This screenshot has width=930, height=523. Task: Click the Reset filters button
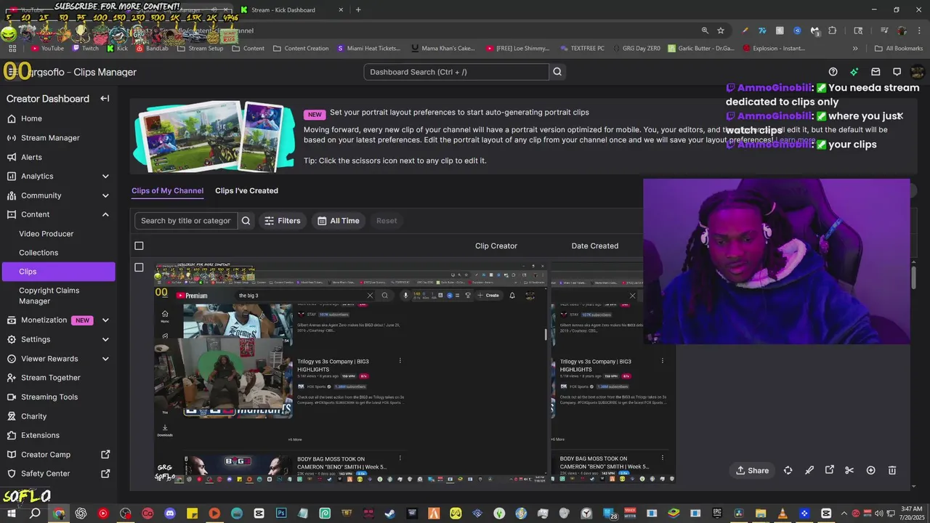[x=387, y=221]
